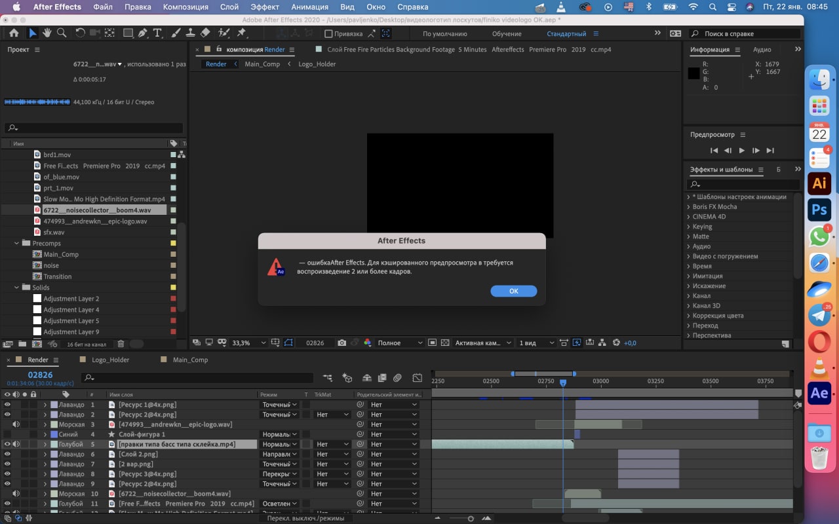The width and height of the screenshot is (839, 524).
Task: Switch to the Аудио panel tab
Action: click(762, 49)
